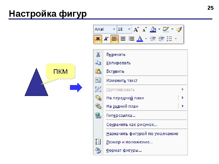Open the Arial font dropdown

click(x=114, y=29)
